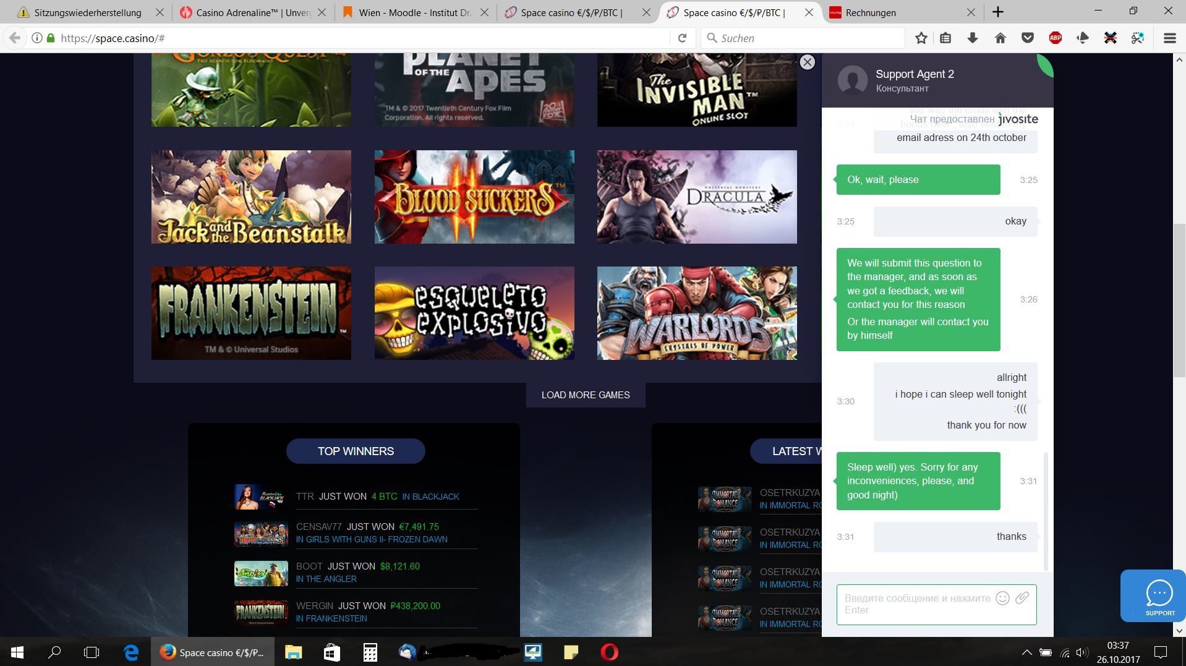Open the Warlords Crystals of Power game

pos(697,313)
